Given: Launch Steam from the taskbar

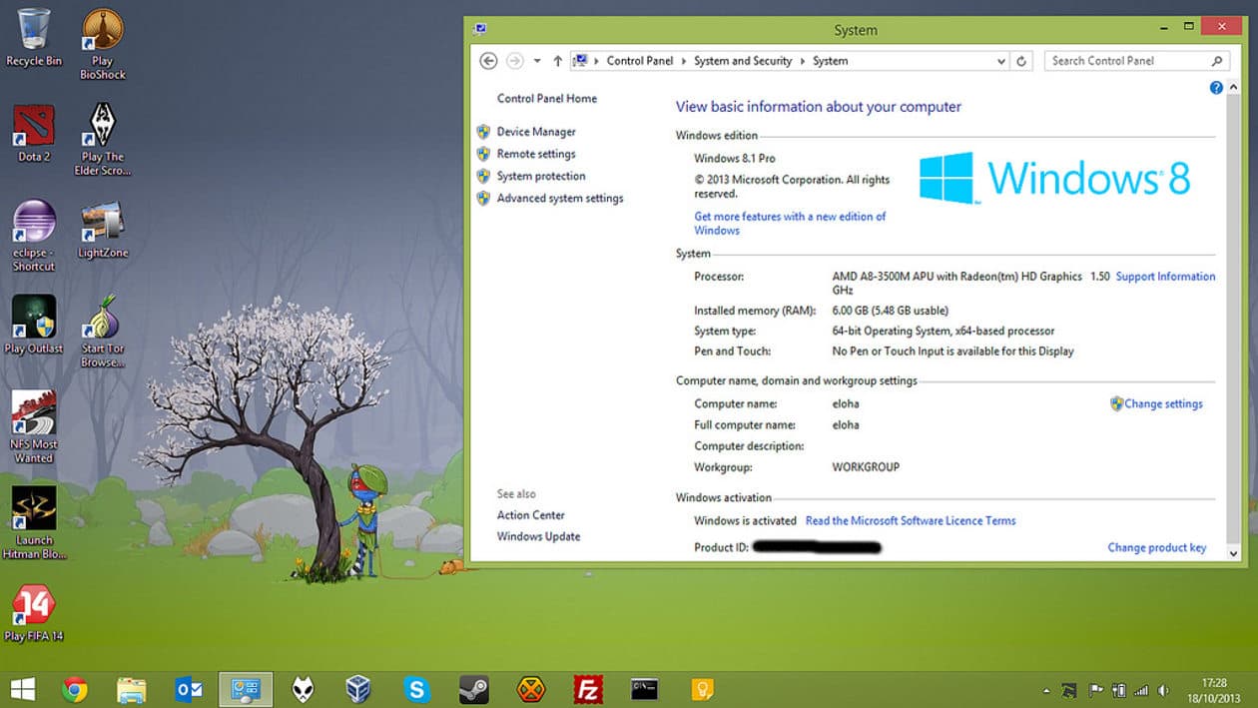Looking at the screenshot, I should pyautogui.click(x=473, y=689).
